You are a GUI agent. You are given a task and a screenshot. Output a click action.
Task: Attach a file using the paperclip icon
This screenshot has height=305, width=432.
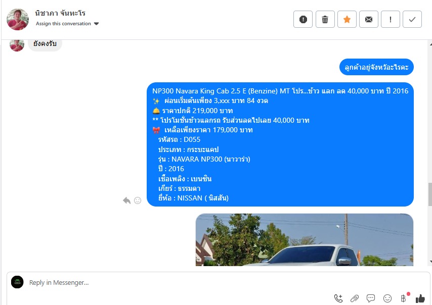pos(355,298)
